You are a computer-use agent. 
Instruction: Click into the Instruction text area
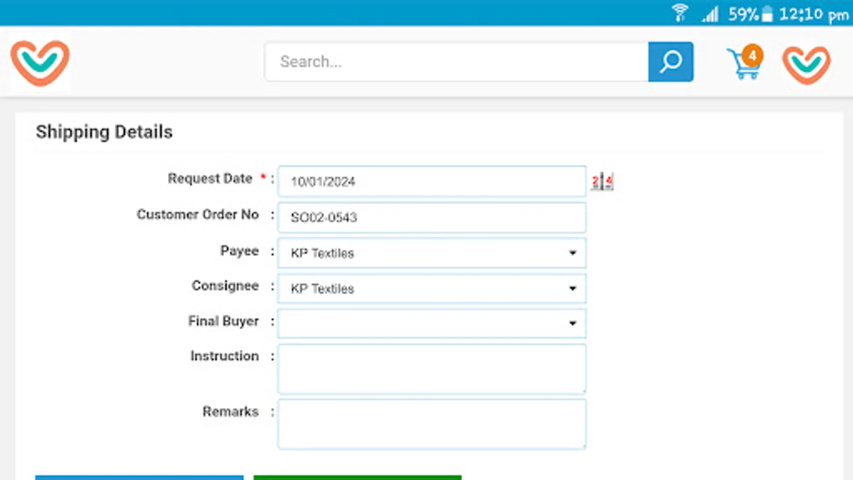(432, 369)
